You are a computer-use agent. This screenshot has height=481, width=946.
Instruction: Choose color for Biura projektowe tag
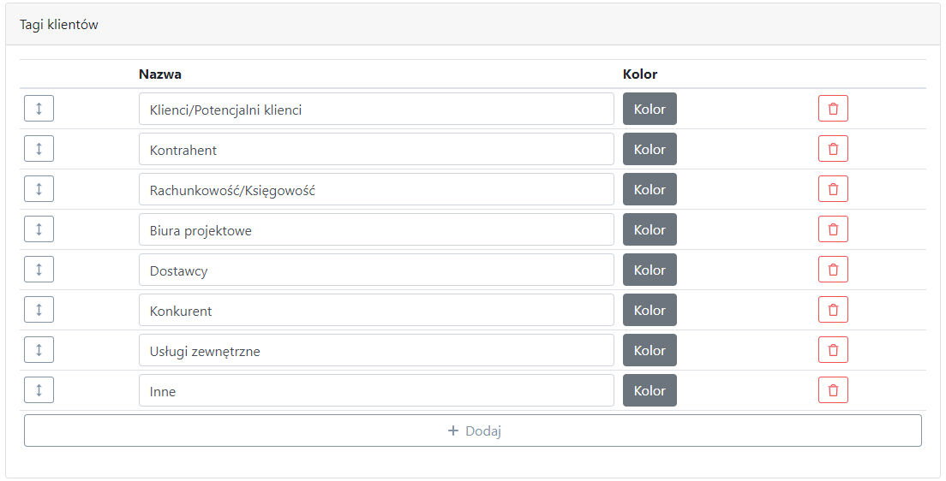coord(650,229)
